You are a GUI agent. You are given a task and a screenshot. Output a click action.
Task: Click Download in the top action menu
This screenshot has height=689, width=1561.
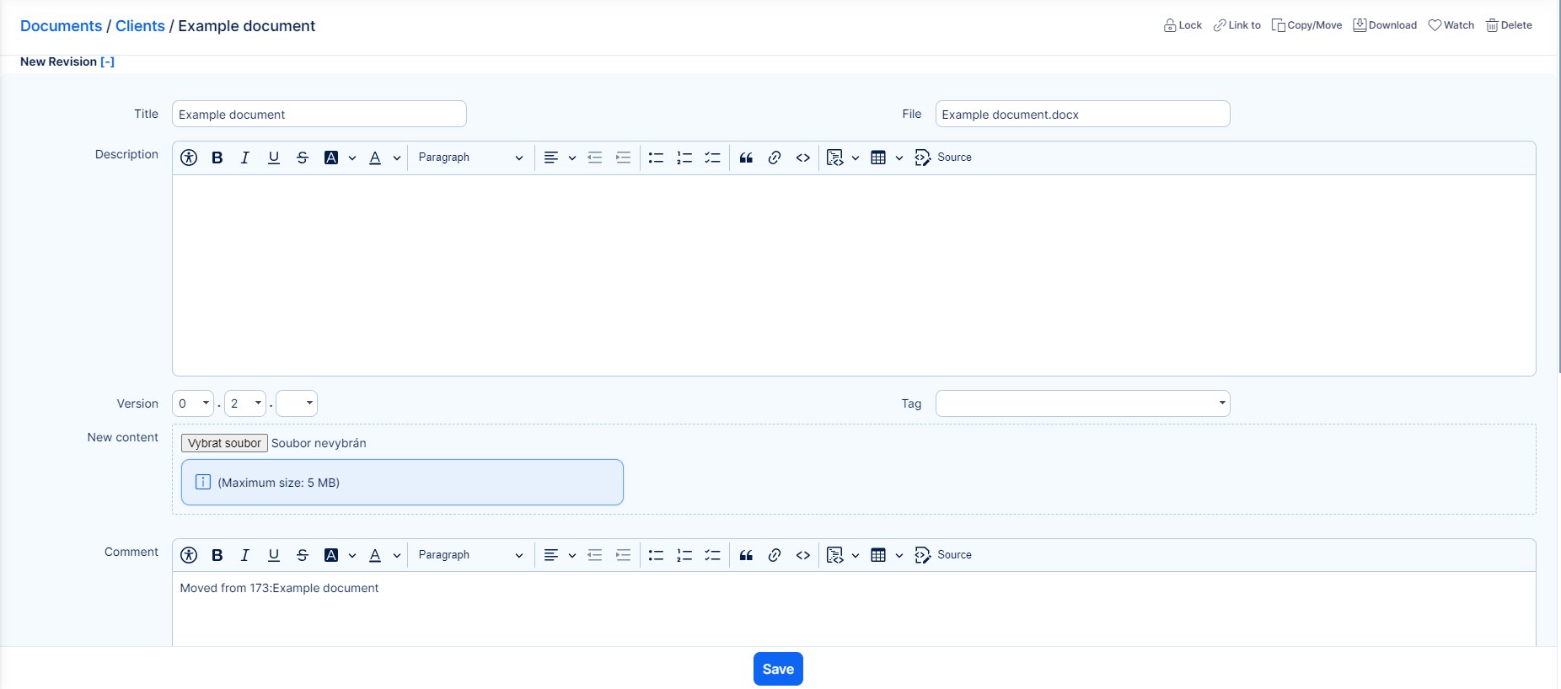[1385, 25]
